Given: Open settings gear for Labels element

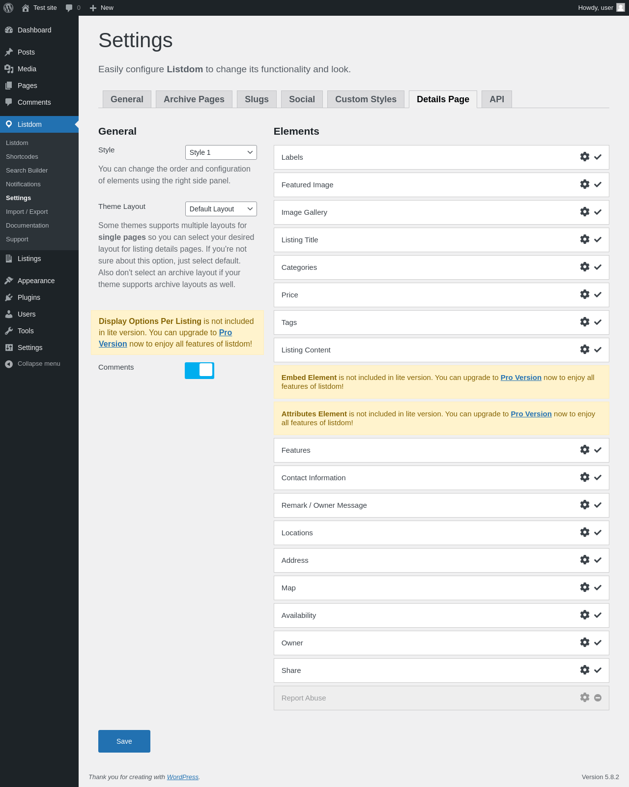Looking at the screenshot, I should click(584, 157).
